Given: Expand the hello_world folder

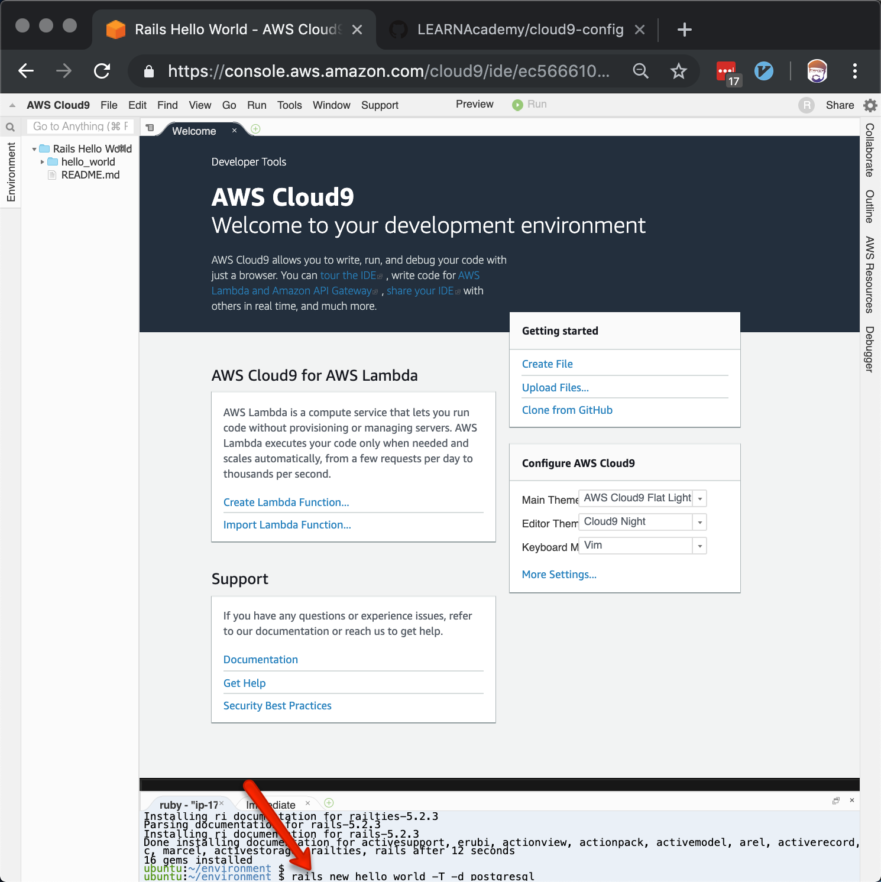Looking at the screenshot, I should coord(42,162).
